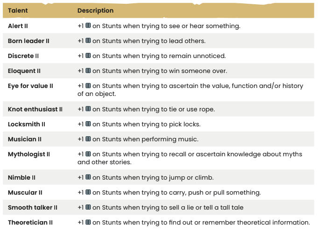Click the dice icon in Knot enthusiast II row

88,109
